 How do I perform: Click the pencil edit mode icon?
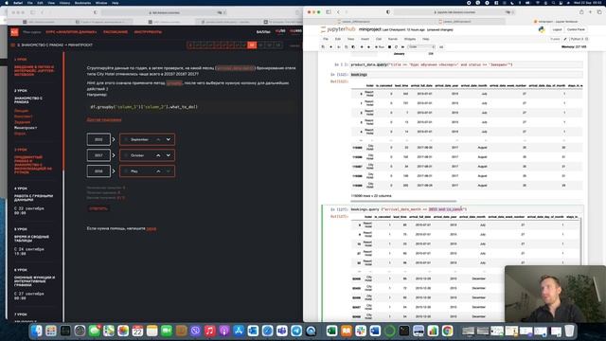tap(565, 39)
